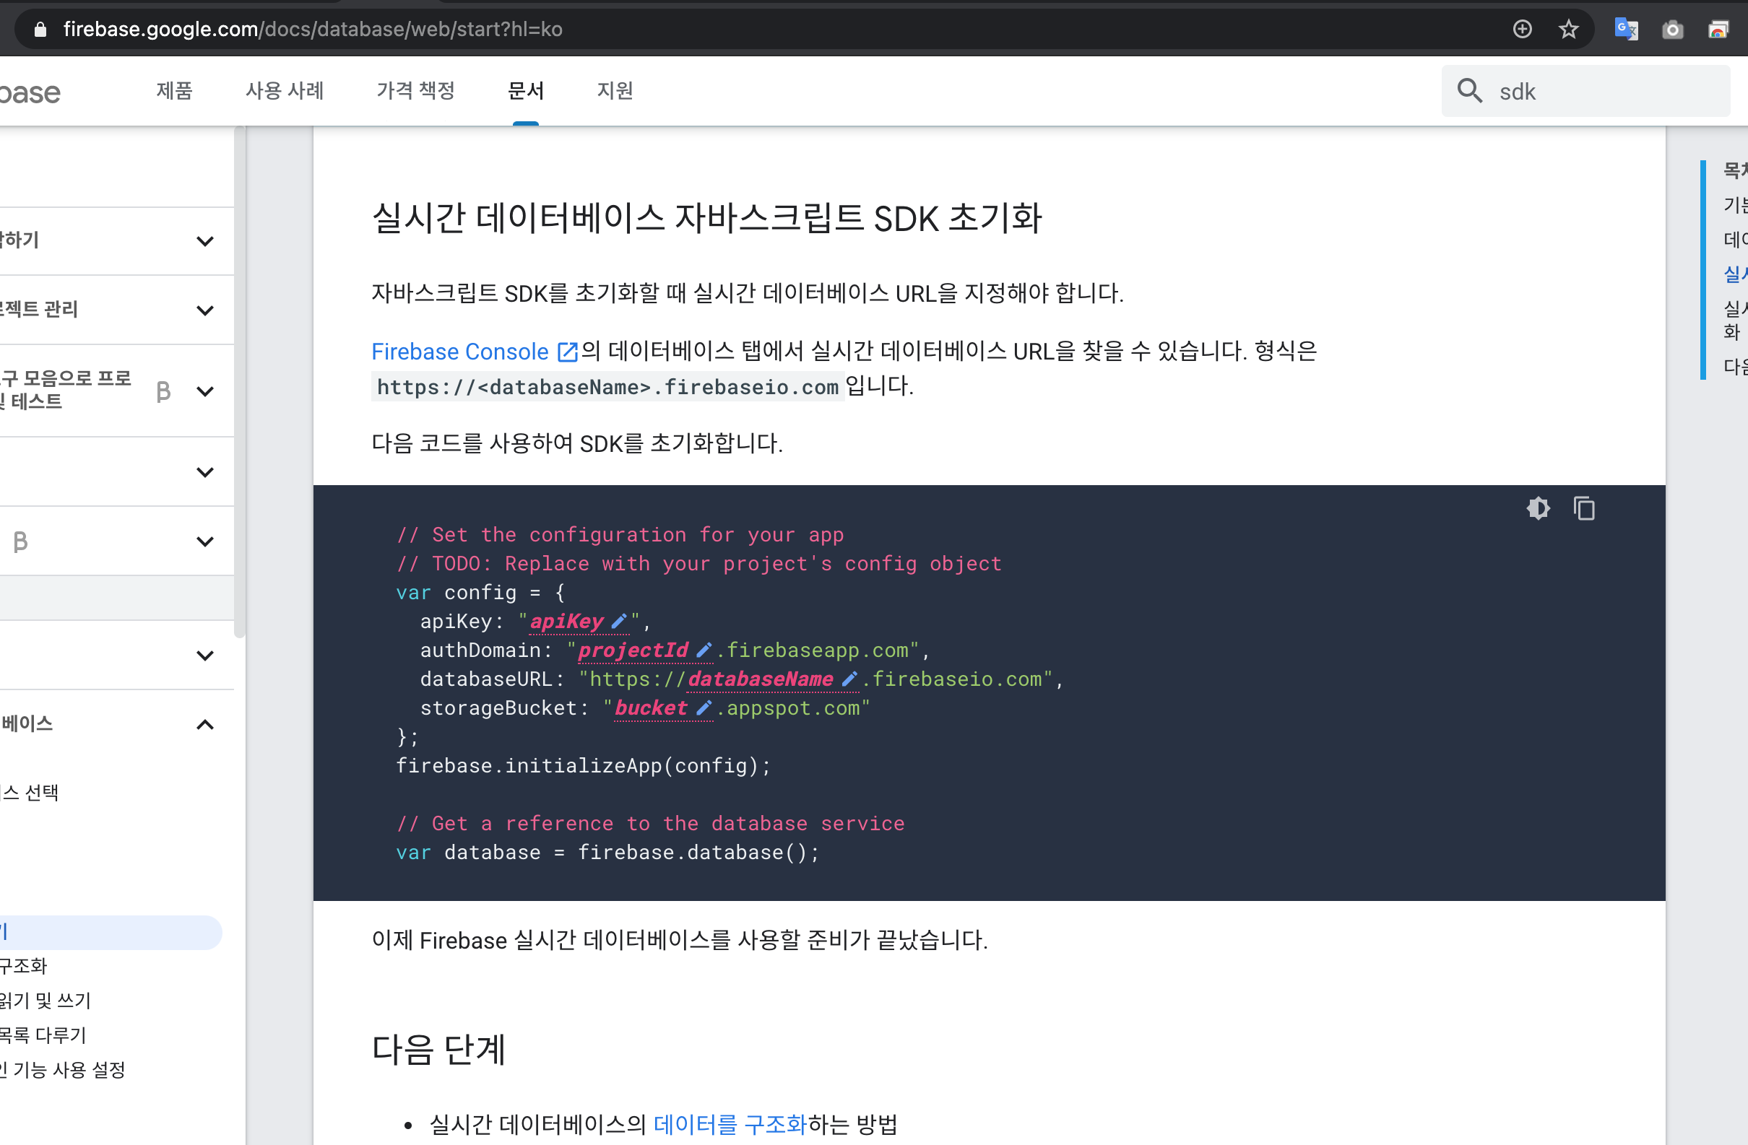
Task: Open '록 다루기' sidebar item
Action: point(43,1035)
